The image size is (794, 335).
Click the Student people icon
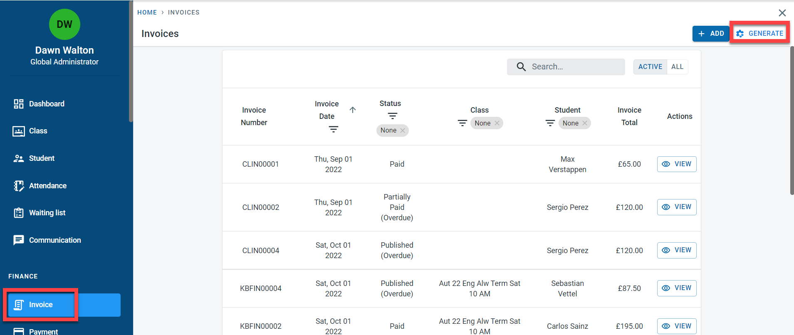pos(18,158)
